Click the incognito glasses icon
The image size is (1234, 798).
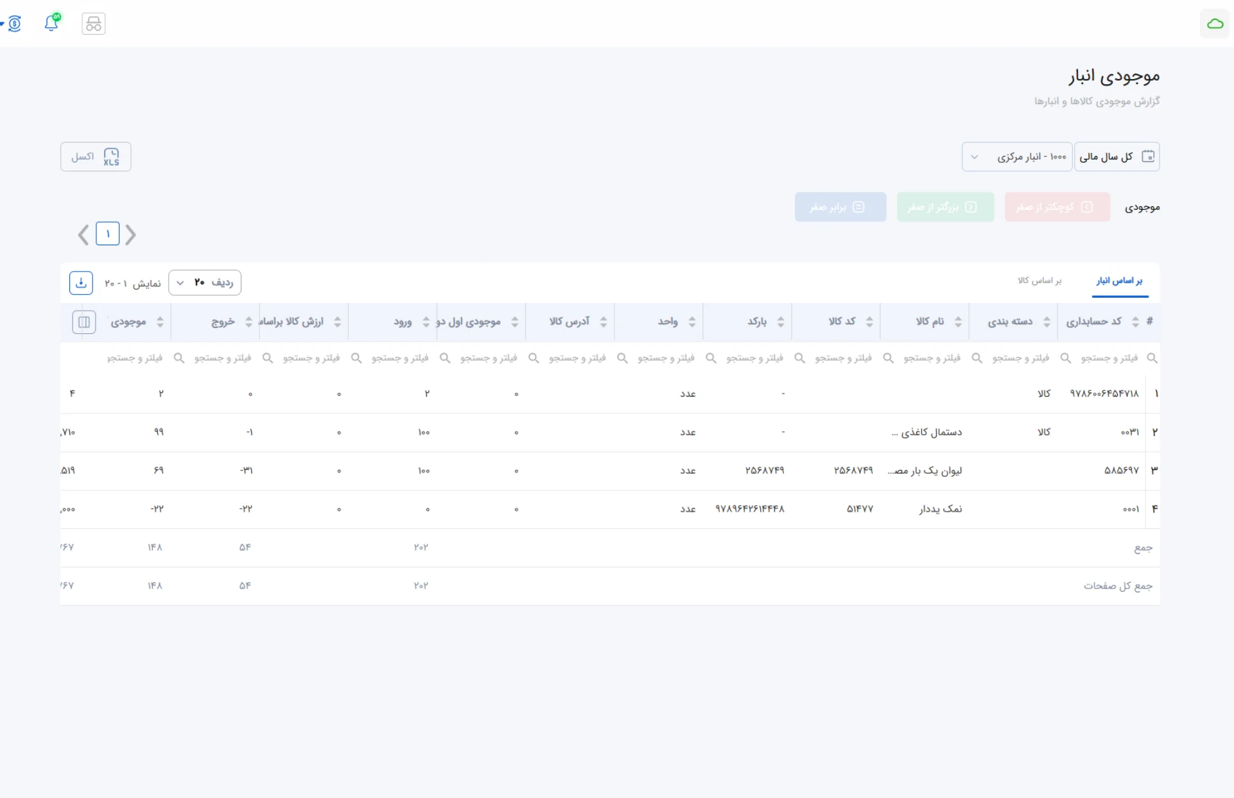[94, 24]
